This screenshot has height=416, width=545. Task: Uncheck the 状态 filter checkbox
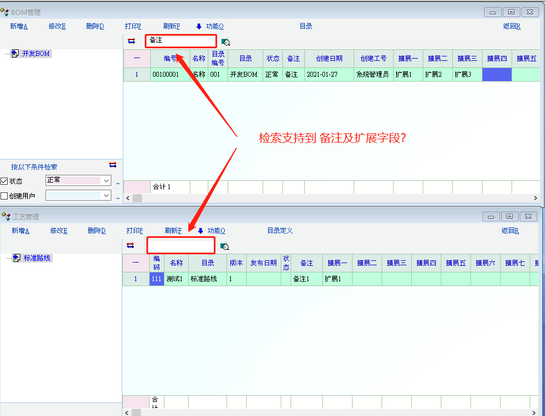tap(4, 181)
